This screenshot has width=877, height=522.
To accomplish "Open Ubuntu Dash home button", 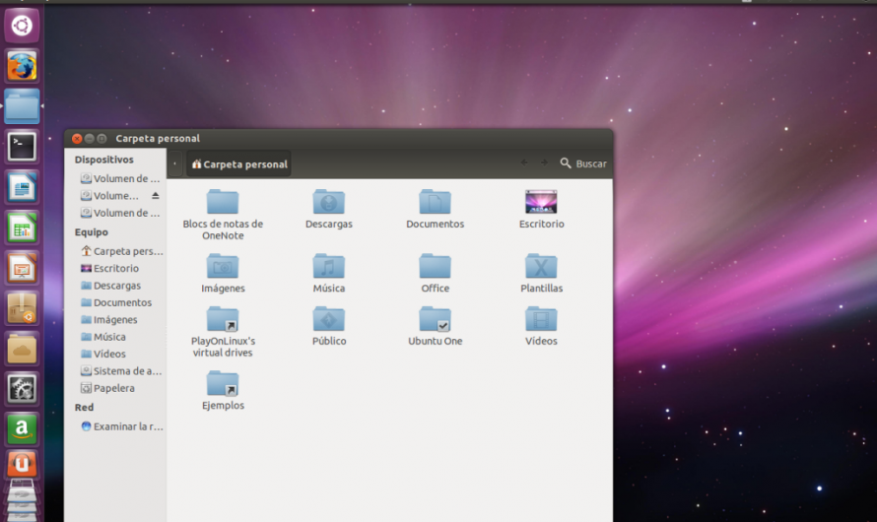I will (22, 26).
